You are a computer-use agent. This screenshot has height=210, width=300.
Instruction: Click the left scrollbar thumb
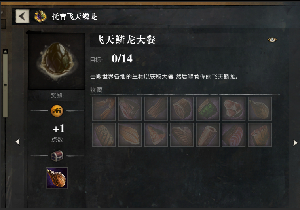pyautogui.click(x=6, y=85)
